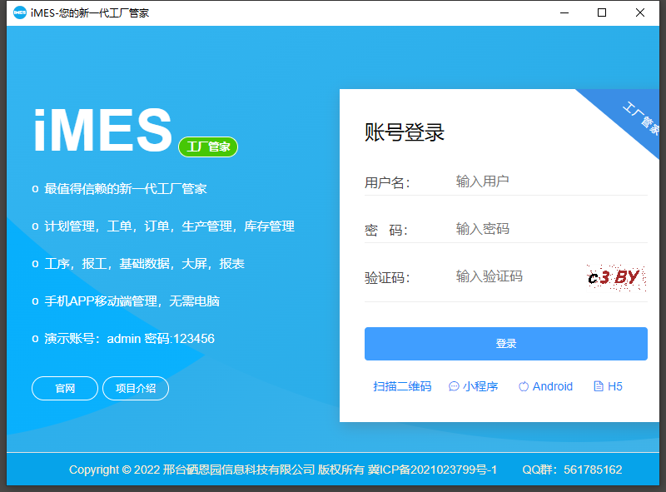
Task: Focus the verification code input field
Action: (x=518, y=276)
